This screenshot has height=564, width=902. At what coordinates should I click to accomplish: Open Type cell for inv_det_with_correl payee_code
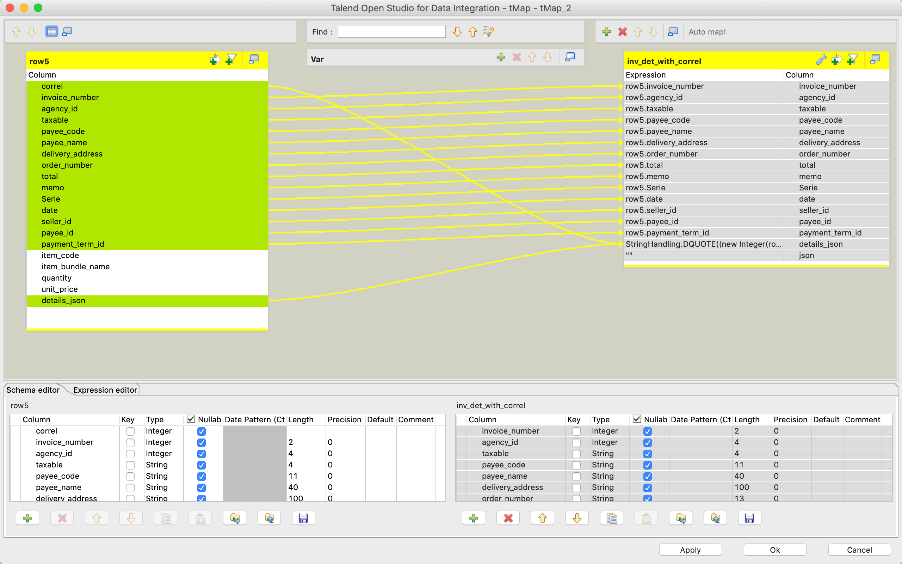(610, 465)
